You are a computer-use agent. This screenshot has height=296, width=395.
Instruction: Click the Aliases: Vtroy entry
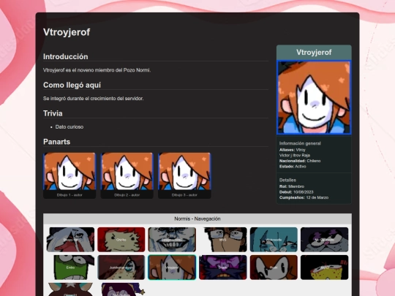[292, 150]
